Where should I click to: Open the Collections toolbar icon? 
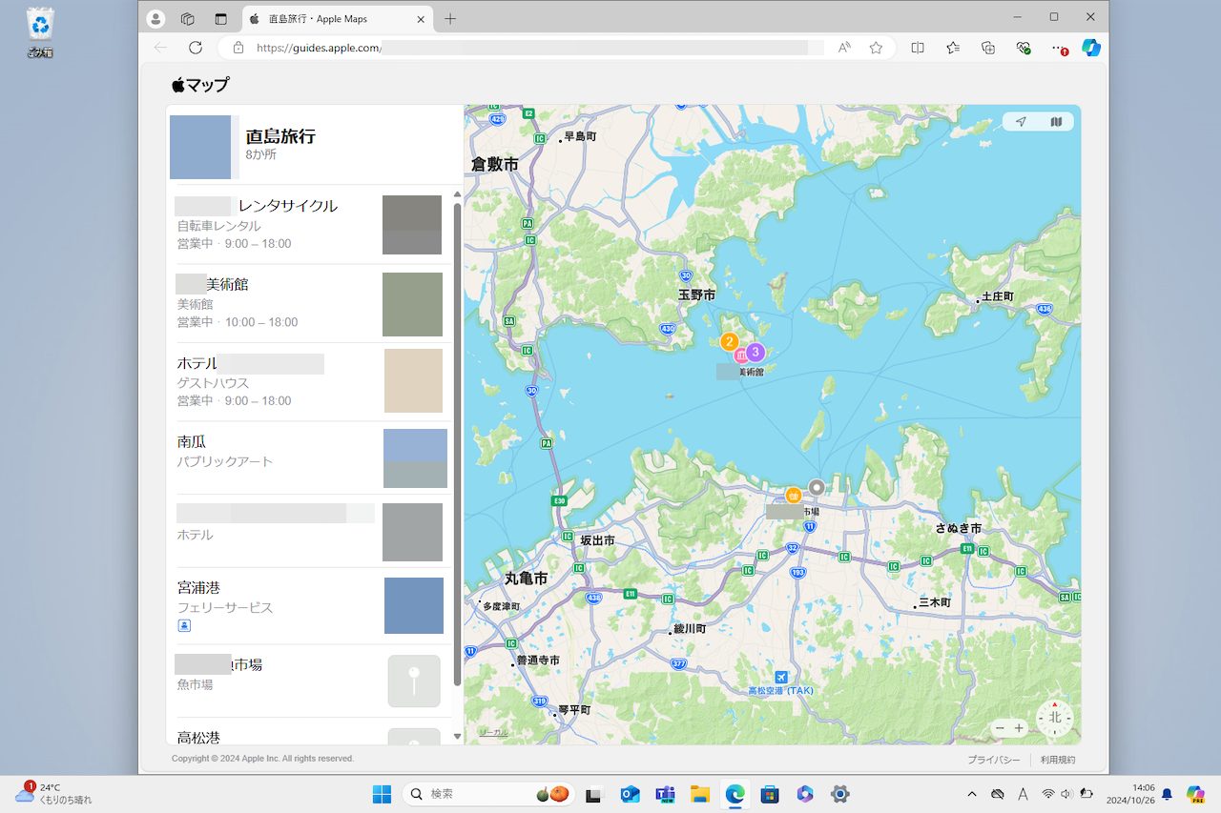(x=988, y=48)
